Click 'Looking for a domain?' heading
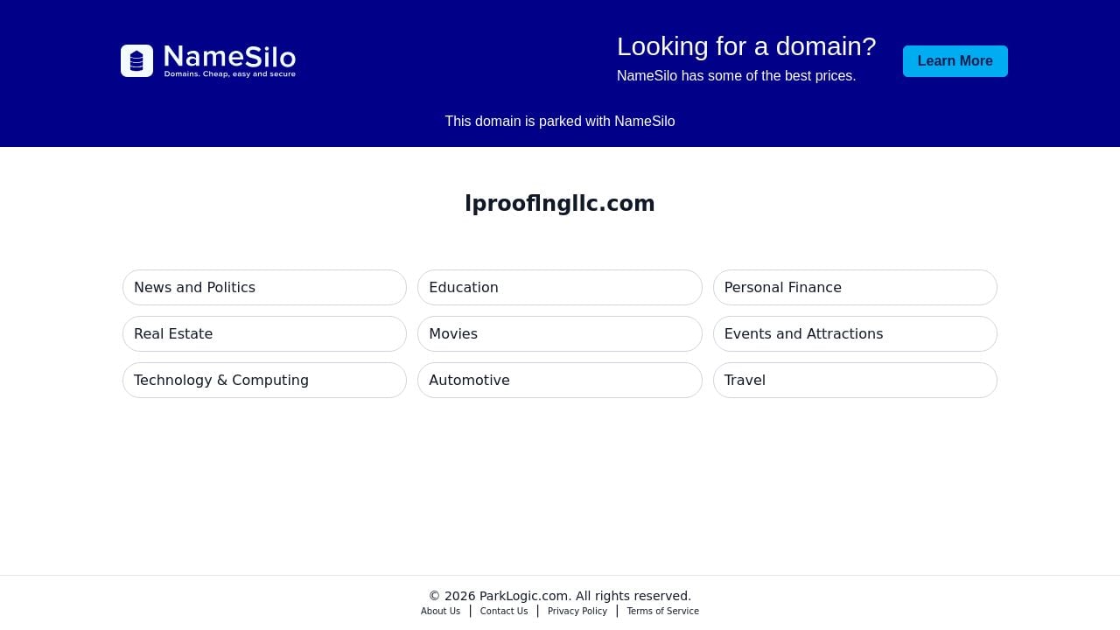Screen dimensions: 1120x630 tap(746, 46)
